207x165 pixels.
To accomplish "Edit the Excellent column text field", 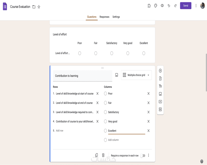I will (x=127, y=131).
